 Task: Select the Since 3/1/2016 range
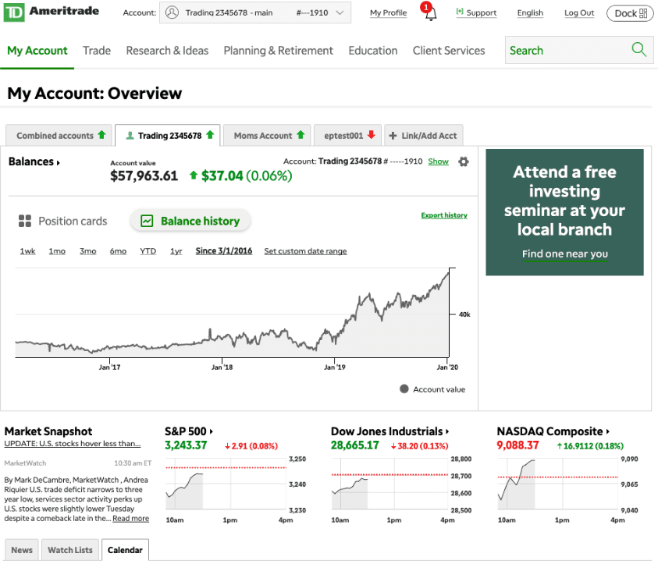(x=224, y=250)
